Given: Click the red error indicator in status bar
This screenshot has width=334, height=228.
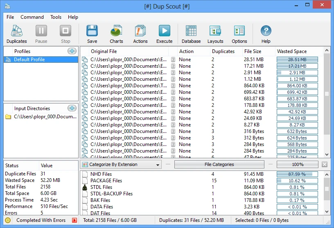Looking at the screenshot, I should point(74,221).
